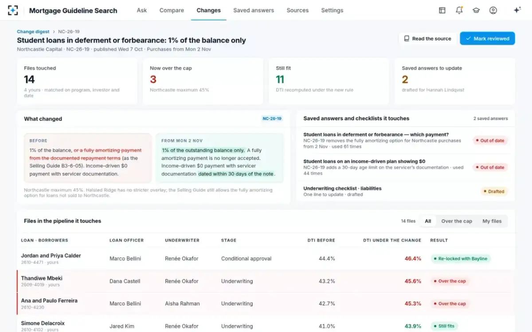
Task: Open the Jordan and Priya Calder loan
Action: click(x=266, y=259)
